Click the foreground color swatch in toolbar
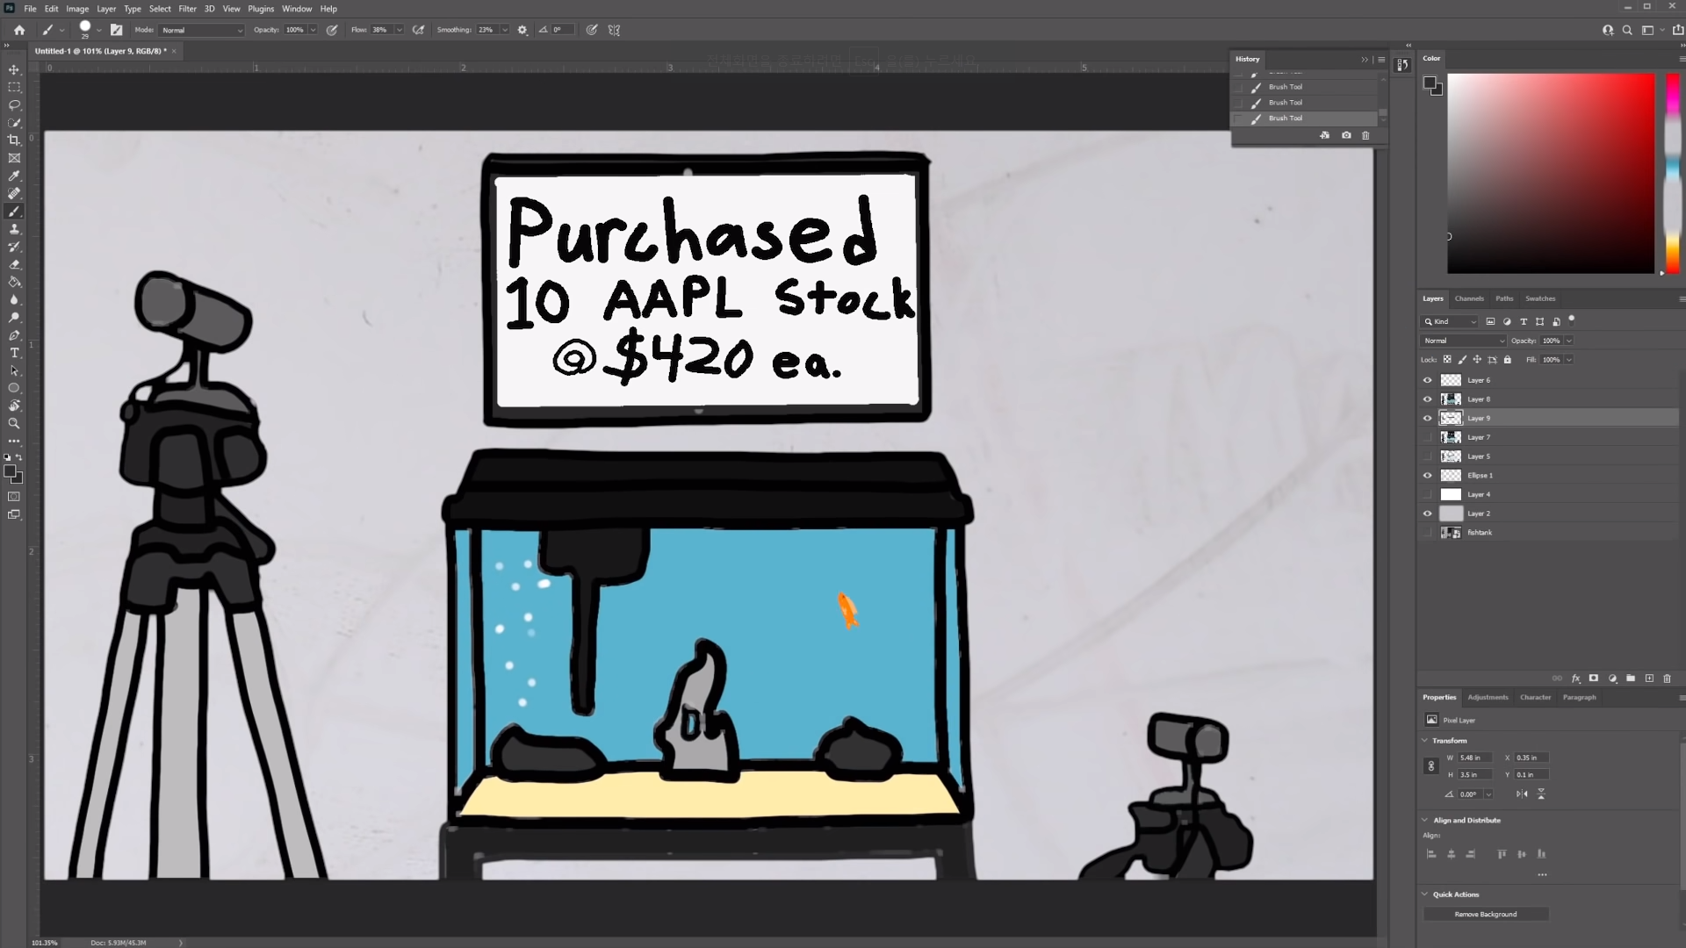The width and height of the screenshot is (1686, 948). (x=10, y=471)
